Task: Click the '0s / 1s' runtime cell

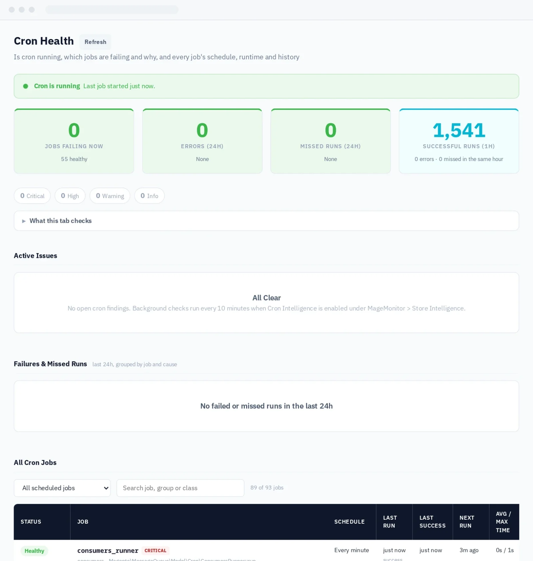Action: point(505,550)
